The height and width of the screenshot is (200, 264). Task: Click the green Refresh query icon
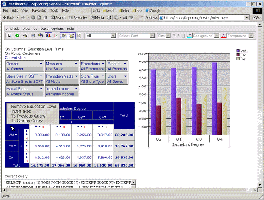point(17,36)
